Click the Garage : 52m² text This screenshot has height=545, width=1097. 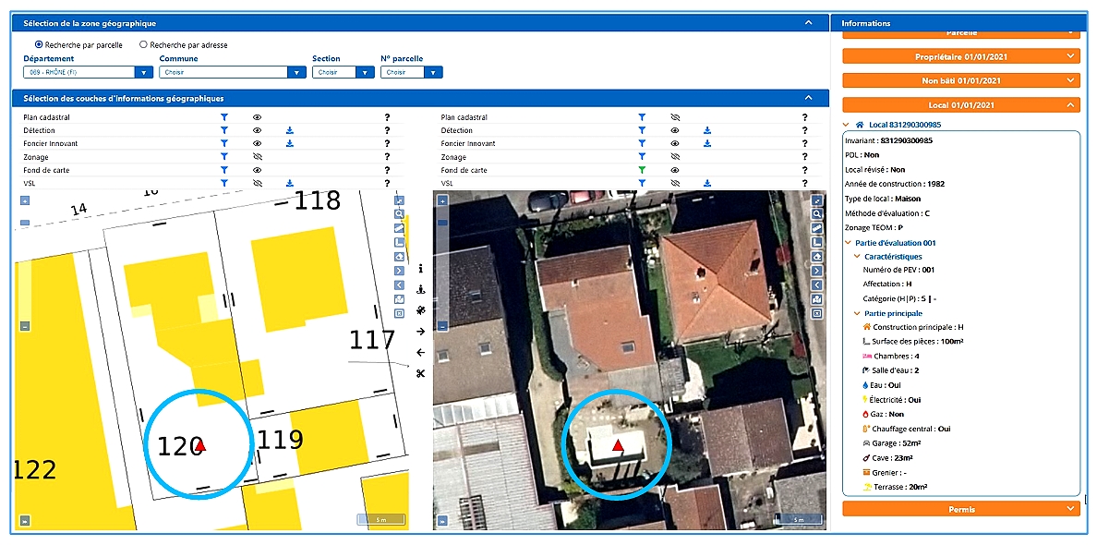pos(897,443)
